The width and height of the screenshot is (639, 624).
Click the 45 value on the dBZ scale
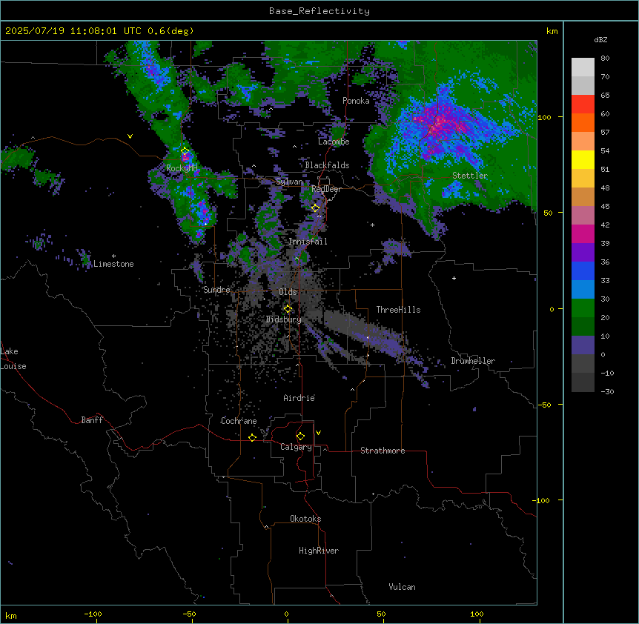[x=605, y=207]
